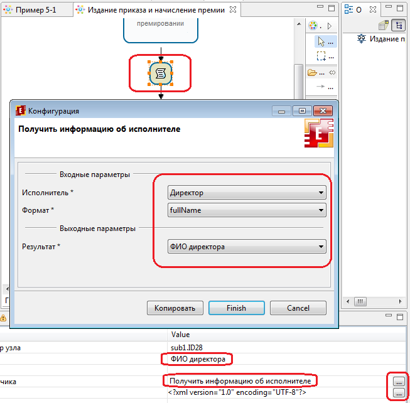Switch outline to overview thumbnail mode

pos(384,25)
